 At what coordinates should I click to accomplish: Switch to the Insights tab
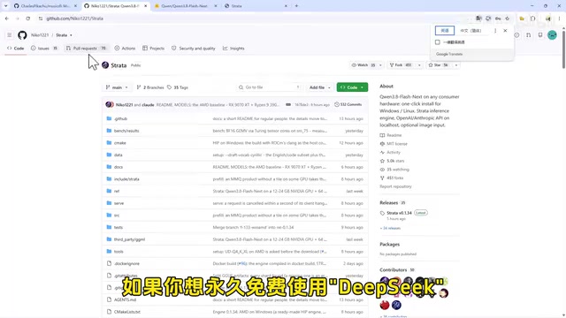pyautogui.click(x=233, y=49)
